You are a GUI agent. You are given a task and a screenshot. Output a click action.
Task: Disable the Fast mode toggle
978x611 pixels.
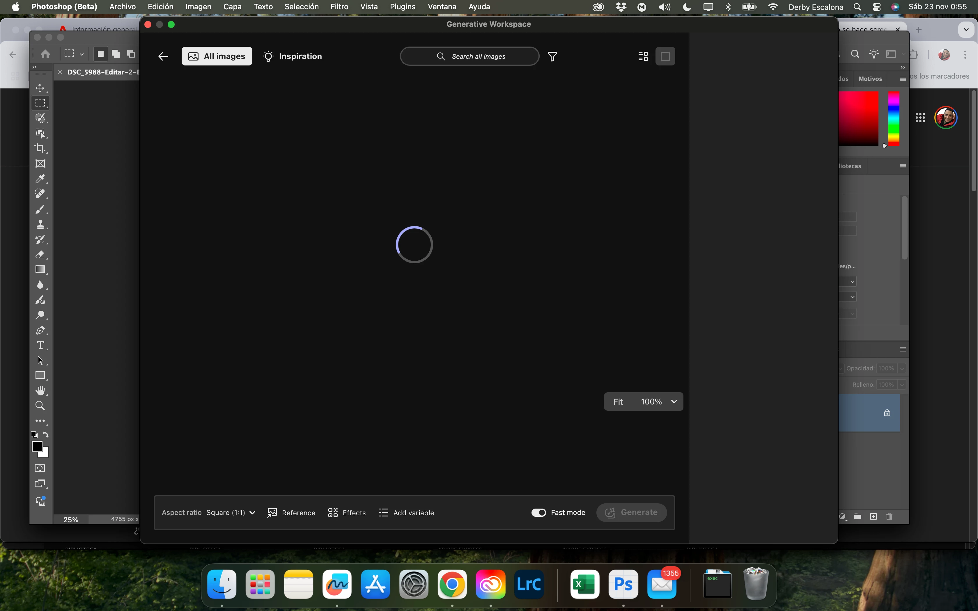click(x=538, y=512)
